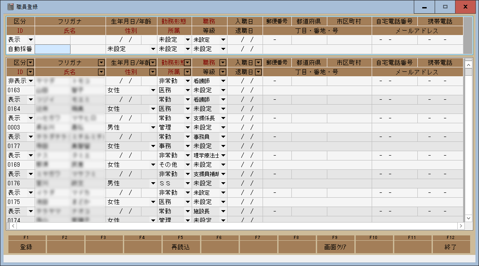
Task: Open the 性別 filter arrow in list header
Action: 153,72
